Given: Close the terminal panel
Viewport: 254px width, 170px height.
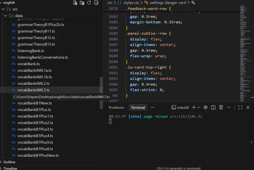Looking at the screenshot, I should (x=248, y=107).
